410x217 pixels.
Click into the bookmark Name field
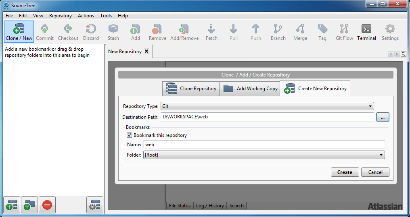pyautogui.click(x=264, y=145)
